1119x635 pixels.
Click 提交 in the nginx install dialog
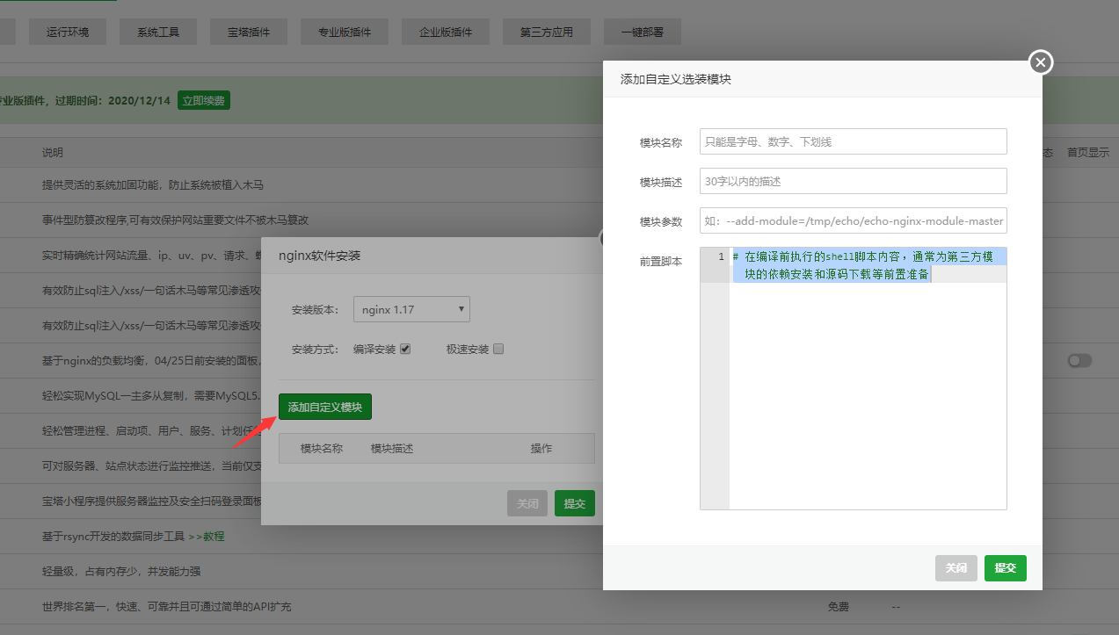pyautogui.click(x=575, y=504)
